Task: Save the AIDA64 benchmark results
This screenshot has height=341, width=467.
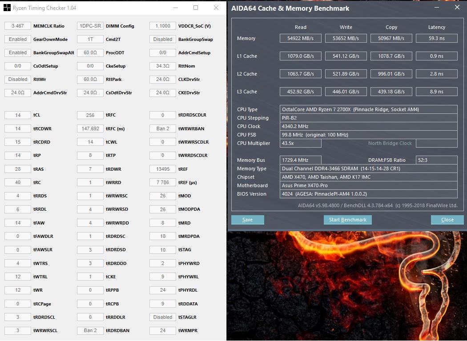Action: 247,220
